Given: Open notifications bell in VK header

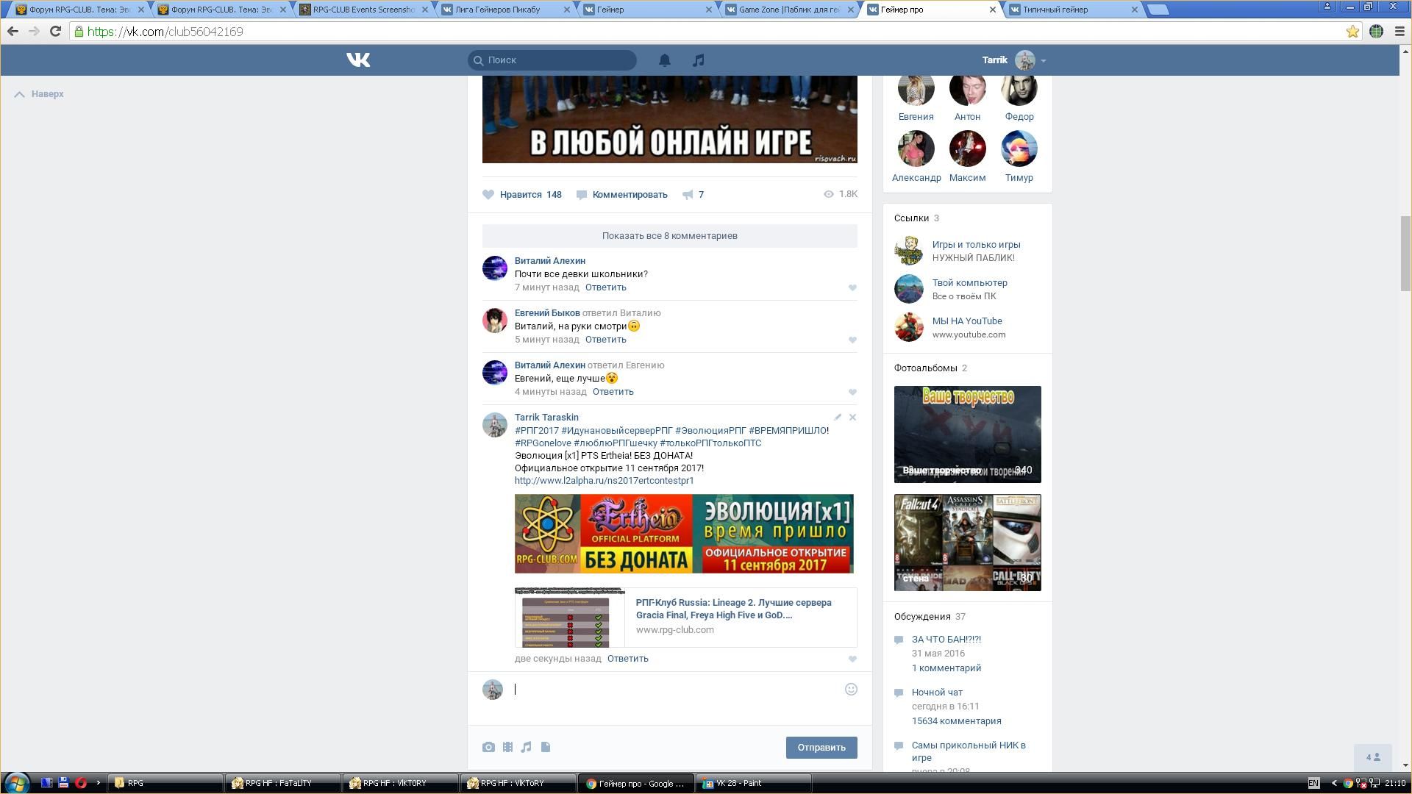Looking at the screenshot, I should (x=664, y=60).
